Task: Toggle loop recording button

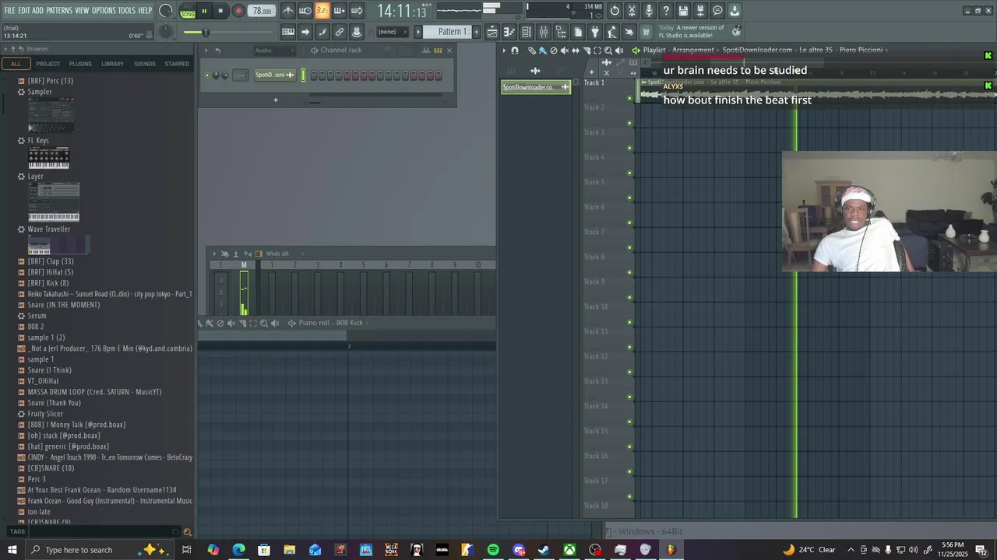Action: 357,11
